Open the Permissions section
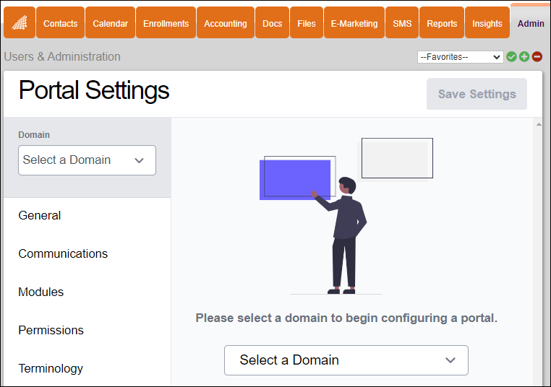This screenshot has height=387, width=551. coord(51,330)
